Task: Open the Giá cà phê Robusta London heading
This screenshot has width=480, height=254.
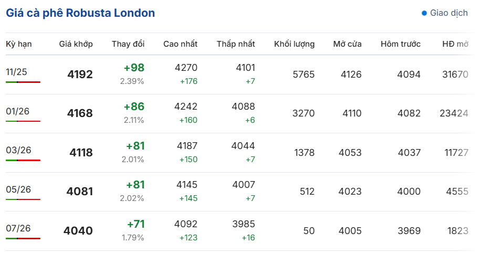Action: point(80,13)
